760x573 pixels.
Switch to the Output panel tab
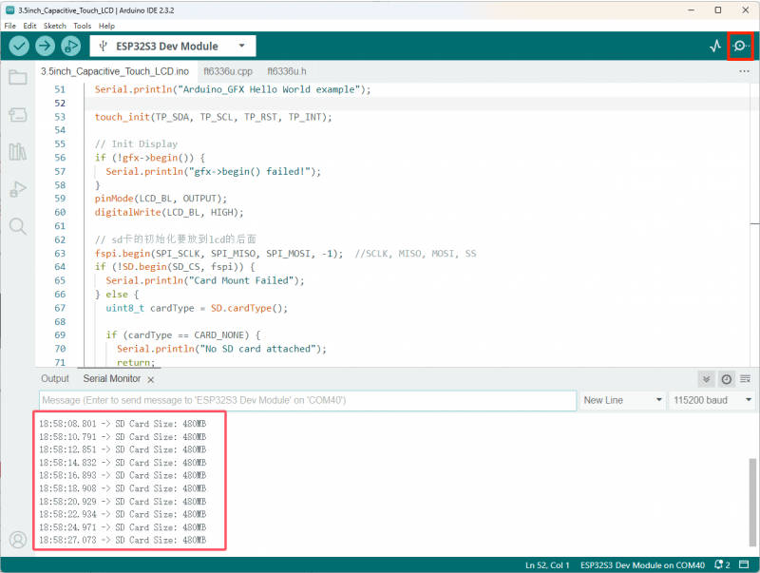[x=55, y=378]
